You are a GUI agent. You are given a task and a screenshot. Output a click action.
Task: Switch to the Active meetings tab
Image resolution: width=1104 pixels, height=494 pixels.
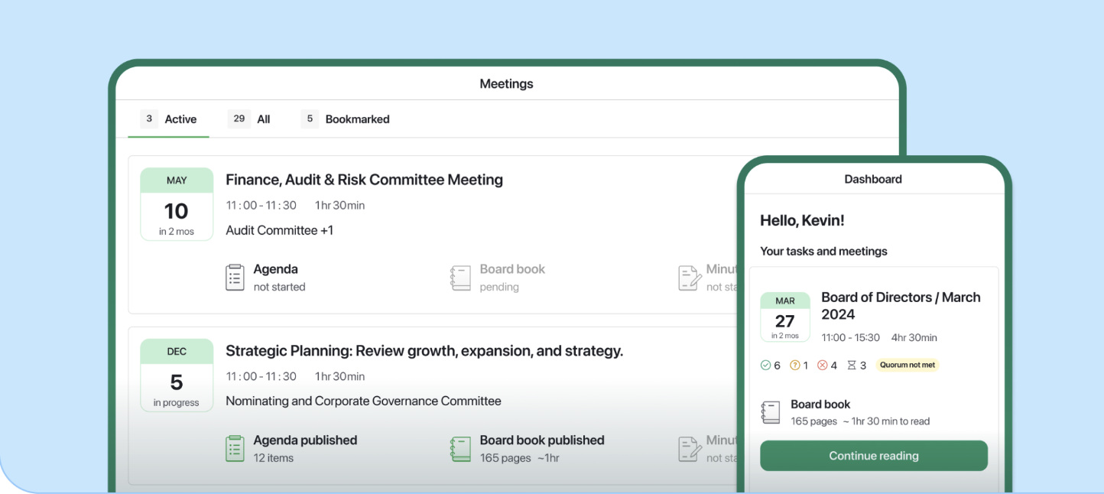point(169,119)
